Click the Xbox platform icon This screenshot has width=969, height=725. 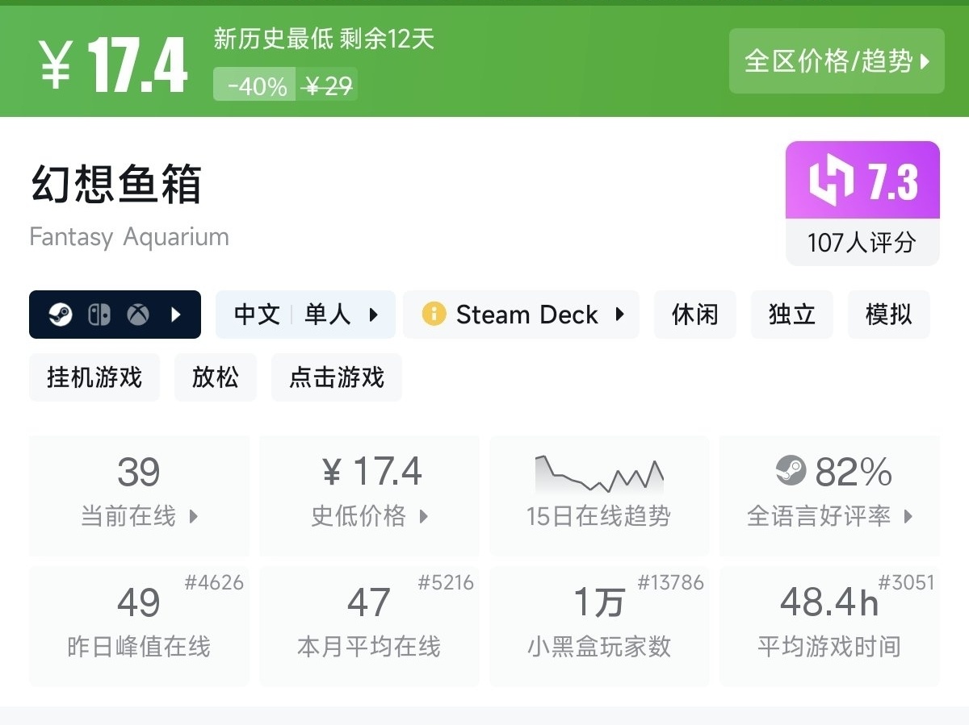tap(138, 315)
